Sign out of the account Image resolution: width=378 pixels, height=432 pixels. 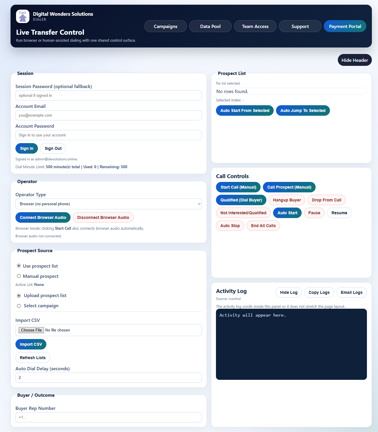click(x=53, y=148)
